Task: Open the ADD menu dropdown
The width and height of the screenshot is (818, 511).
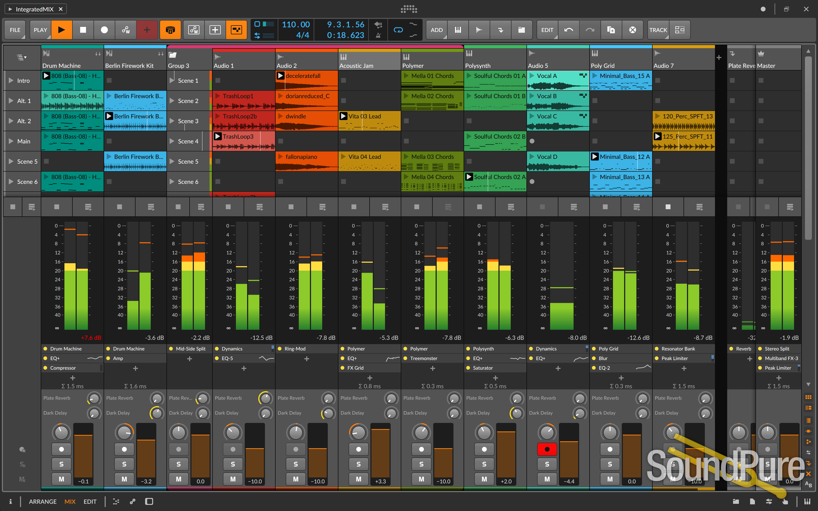Action: click(x=436, y=30)
